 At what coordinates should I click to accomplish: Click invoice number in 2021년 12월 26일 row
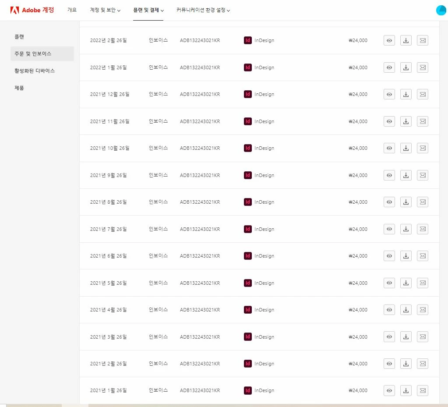[200, 94]
